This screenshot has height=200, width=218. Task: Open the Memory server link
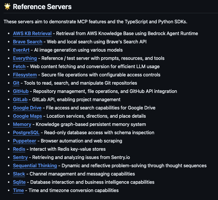point(22,124)
